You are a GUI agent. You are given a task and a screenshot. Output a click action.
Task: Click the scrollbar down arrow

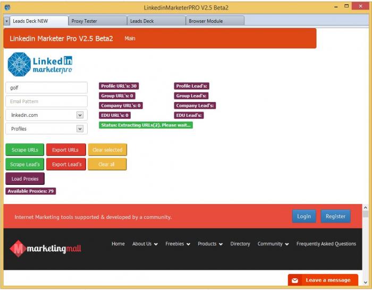click(366, 282)
